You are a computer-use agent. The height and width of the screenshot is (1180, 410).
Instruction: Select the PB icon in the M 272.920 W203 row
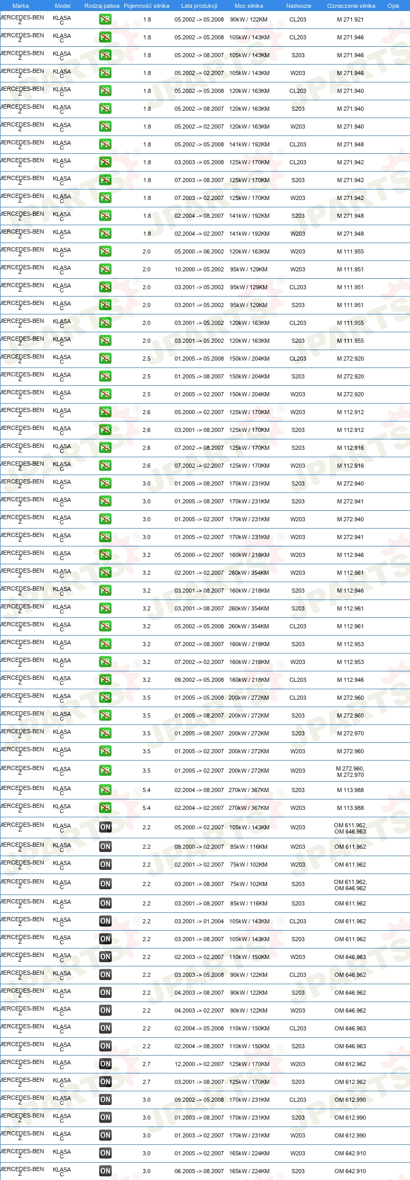point(105,394)
